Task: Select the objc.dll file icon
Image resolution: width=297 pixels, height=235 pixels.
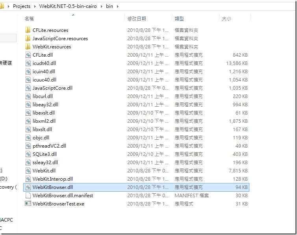Action: [x=28, y=137]
